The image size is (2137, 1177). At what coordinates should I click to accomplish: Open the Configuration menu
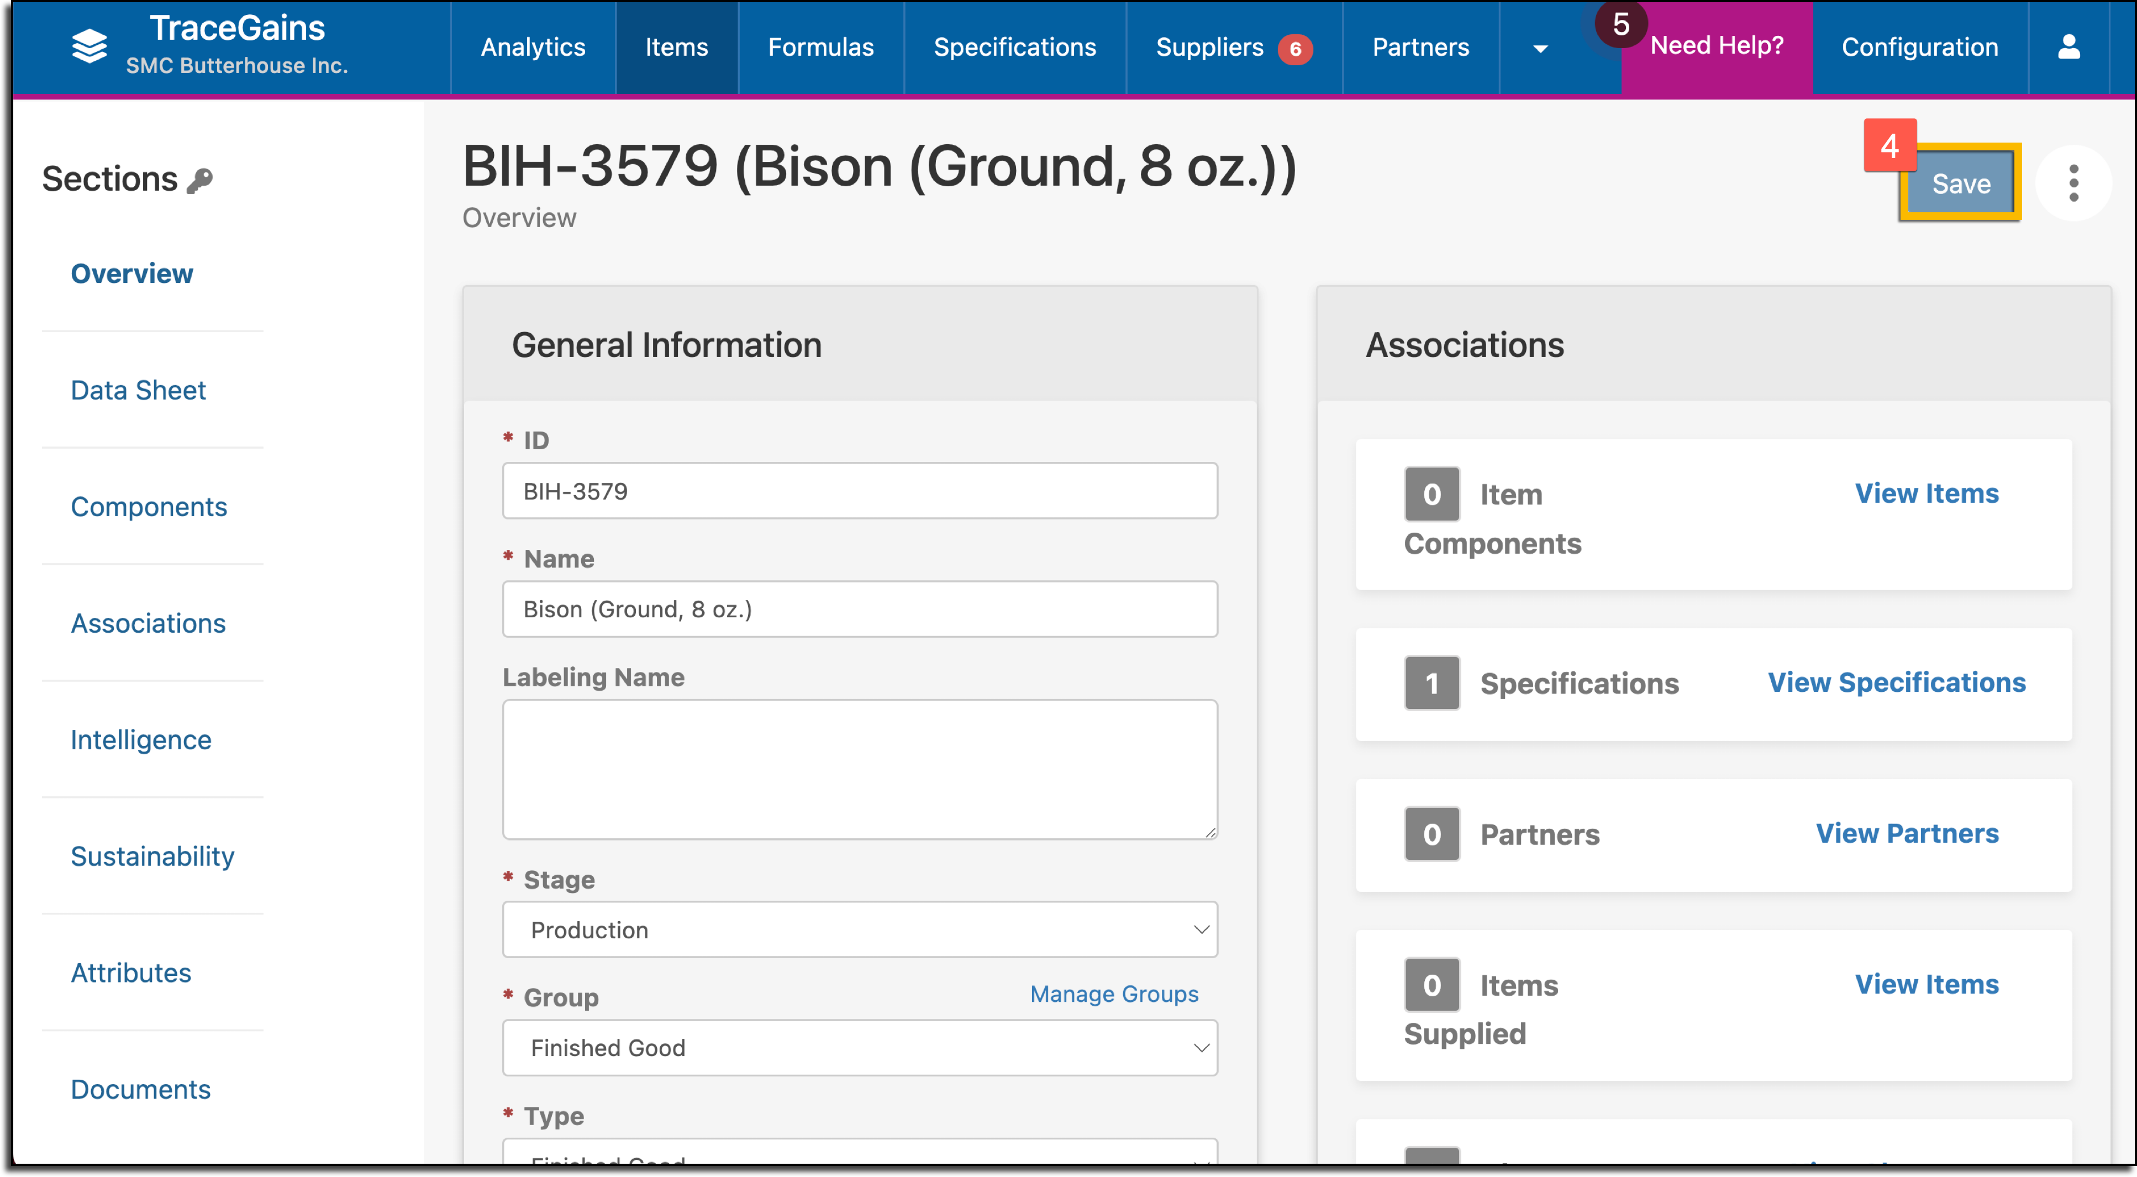click(x=1920, y=48)
